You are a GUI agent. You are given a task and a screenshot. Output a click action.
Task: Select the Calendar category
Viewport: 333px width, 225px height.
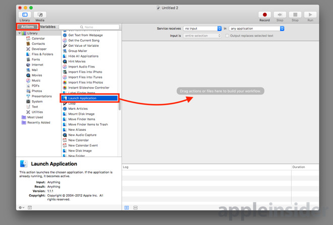click(38, 38)
